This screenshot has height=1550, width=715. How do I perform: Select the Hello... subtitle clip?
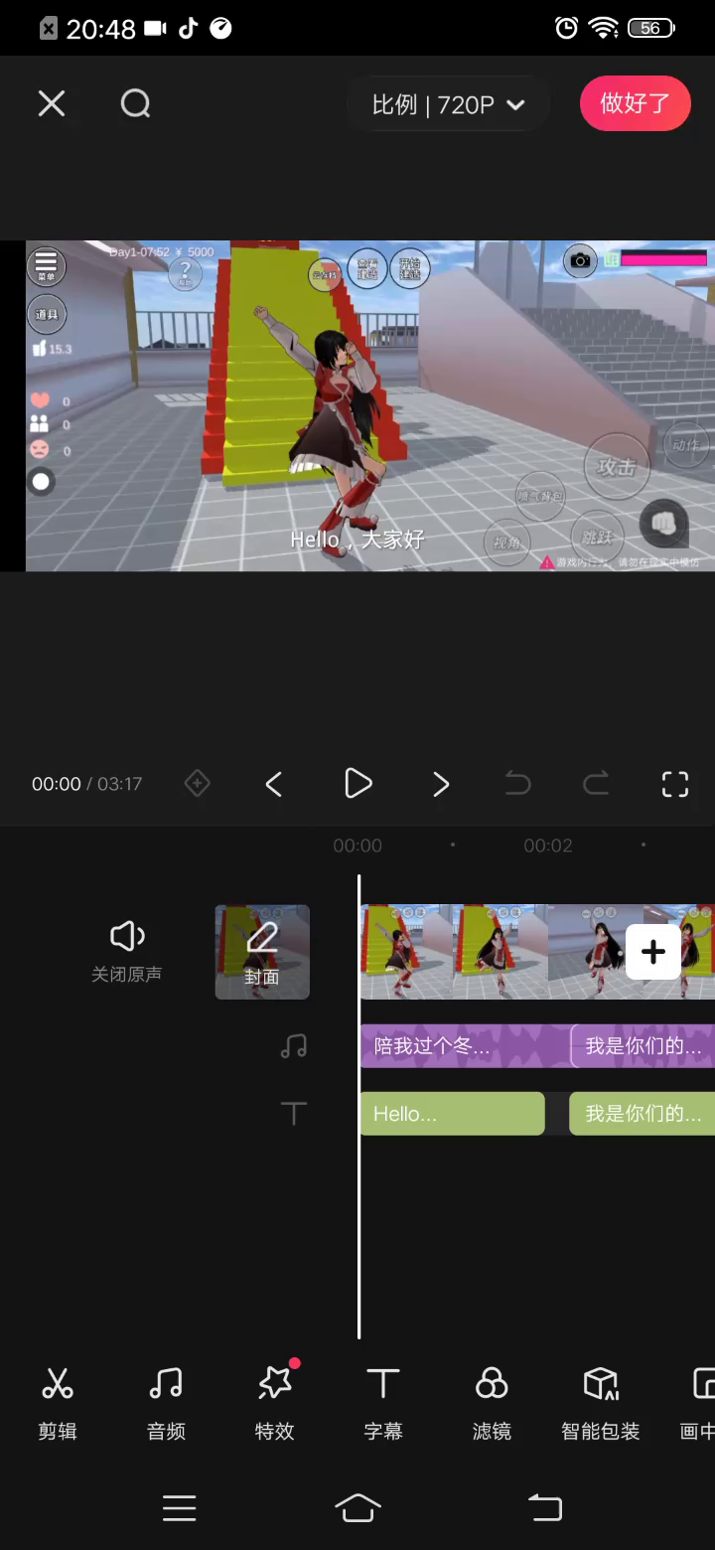tap(452, 1114)
